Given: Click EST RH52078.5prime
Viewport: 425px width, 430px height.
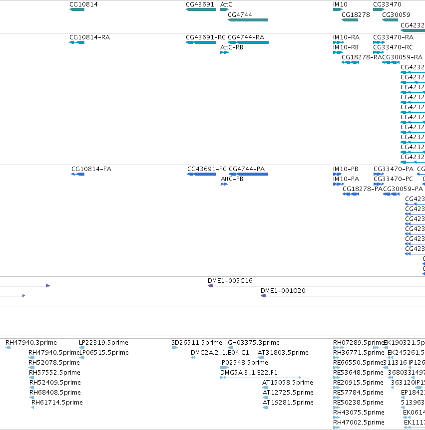Looking at the screenshot, I should (x=31, y=368).
